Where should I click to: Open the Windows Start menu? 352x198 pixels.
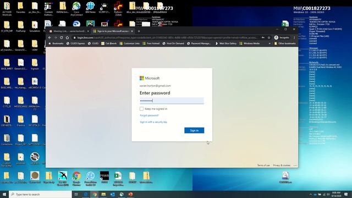4,194
